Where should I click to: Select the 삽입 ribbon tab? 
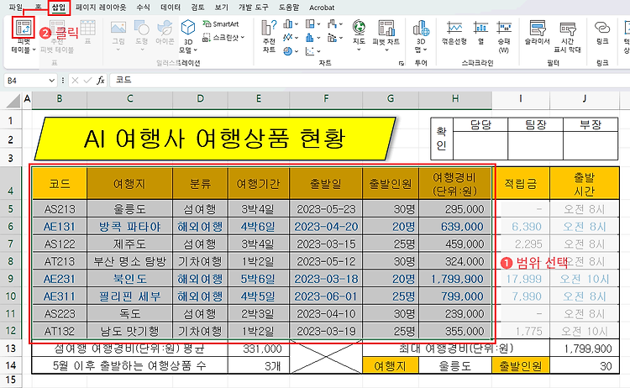(x=59, y=8)
